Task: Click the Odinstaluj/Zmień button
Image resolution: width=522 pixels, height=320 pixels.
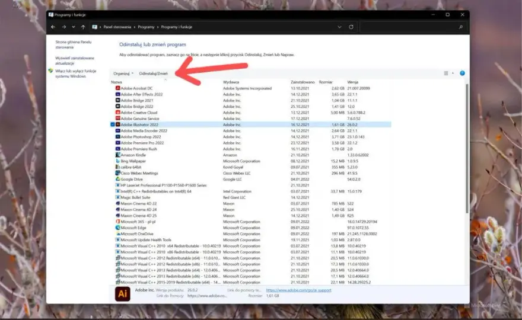Action: pyautogui.click(x=154, y=73)
